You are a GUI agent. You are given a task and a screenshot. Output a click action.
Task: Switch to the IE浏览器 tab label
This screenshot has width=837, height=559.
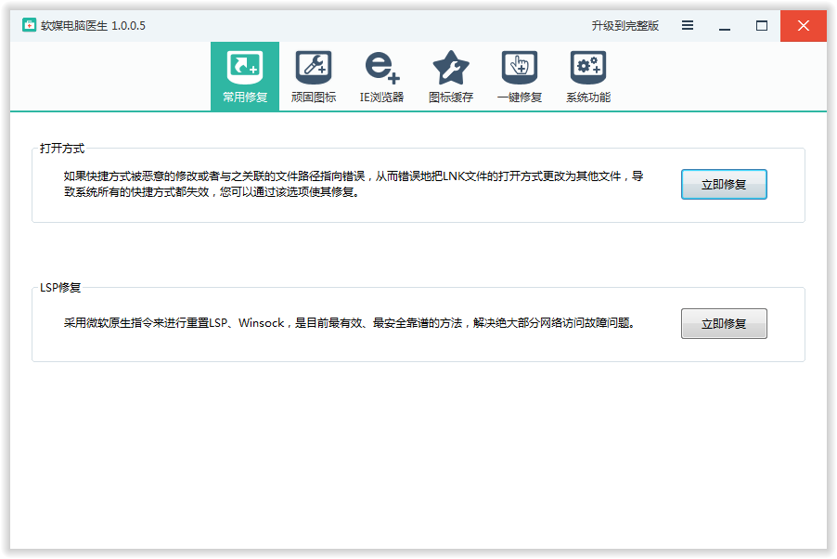tap(381, 97)
